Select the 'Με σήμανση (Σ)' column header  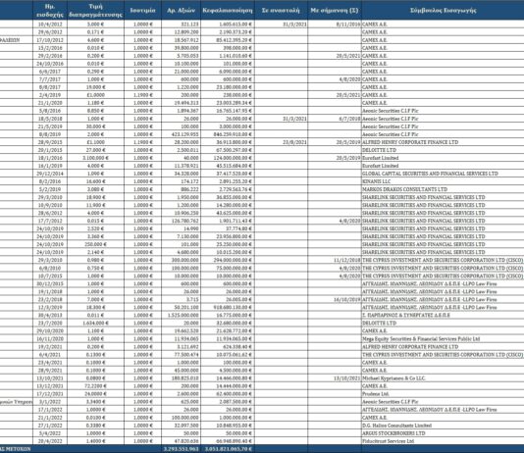pyautogui.click(x=335, y=11)
